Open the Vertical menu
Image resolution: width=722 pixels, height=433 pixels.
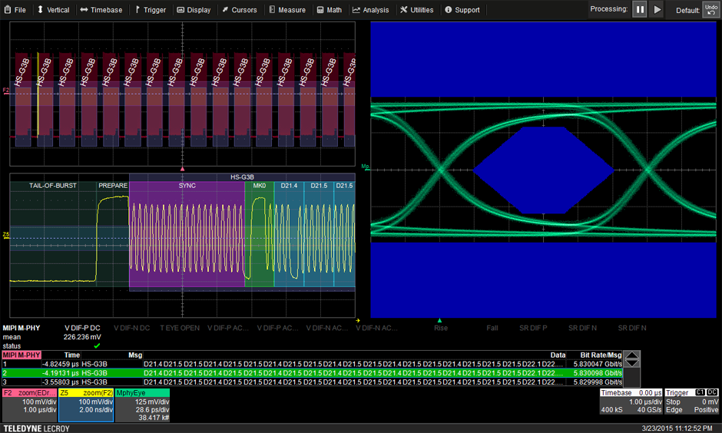tap(53, 10)
